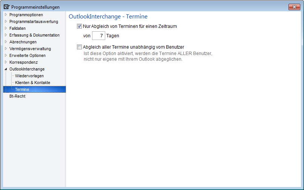Open the Bt-Recht settings entry

(17, 96)
